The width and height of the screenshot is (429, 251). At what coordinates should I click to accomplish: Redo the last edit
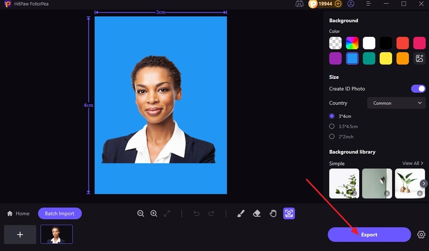[x=211, y=214]
